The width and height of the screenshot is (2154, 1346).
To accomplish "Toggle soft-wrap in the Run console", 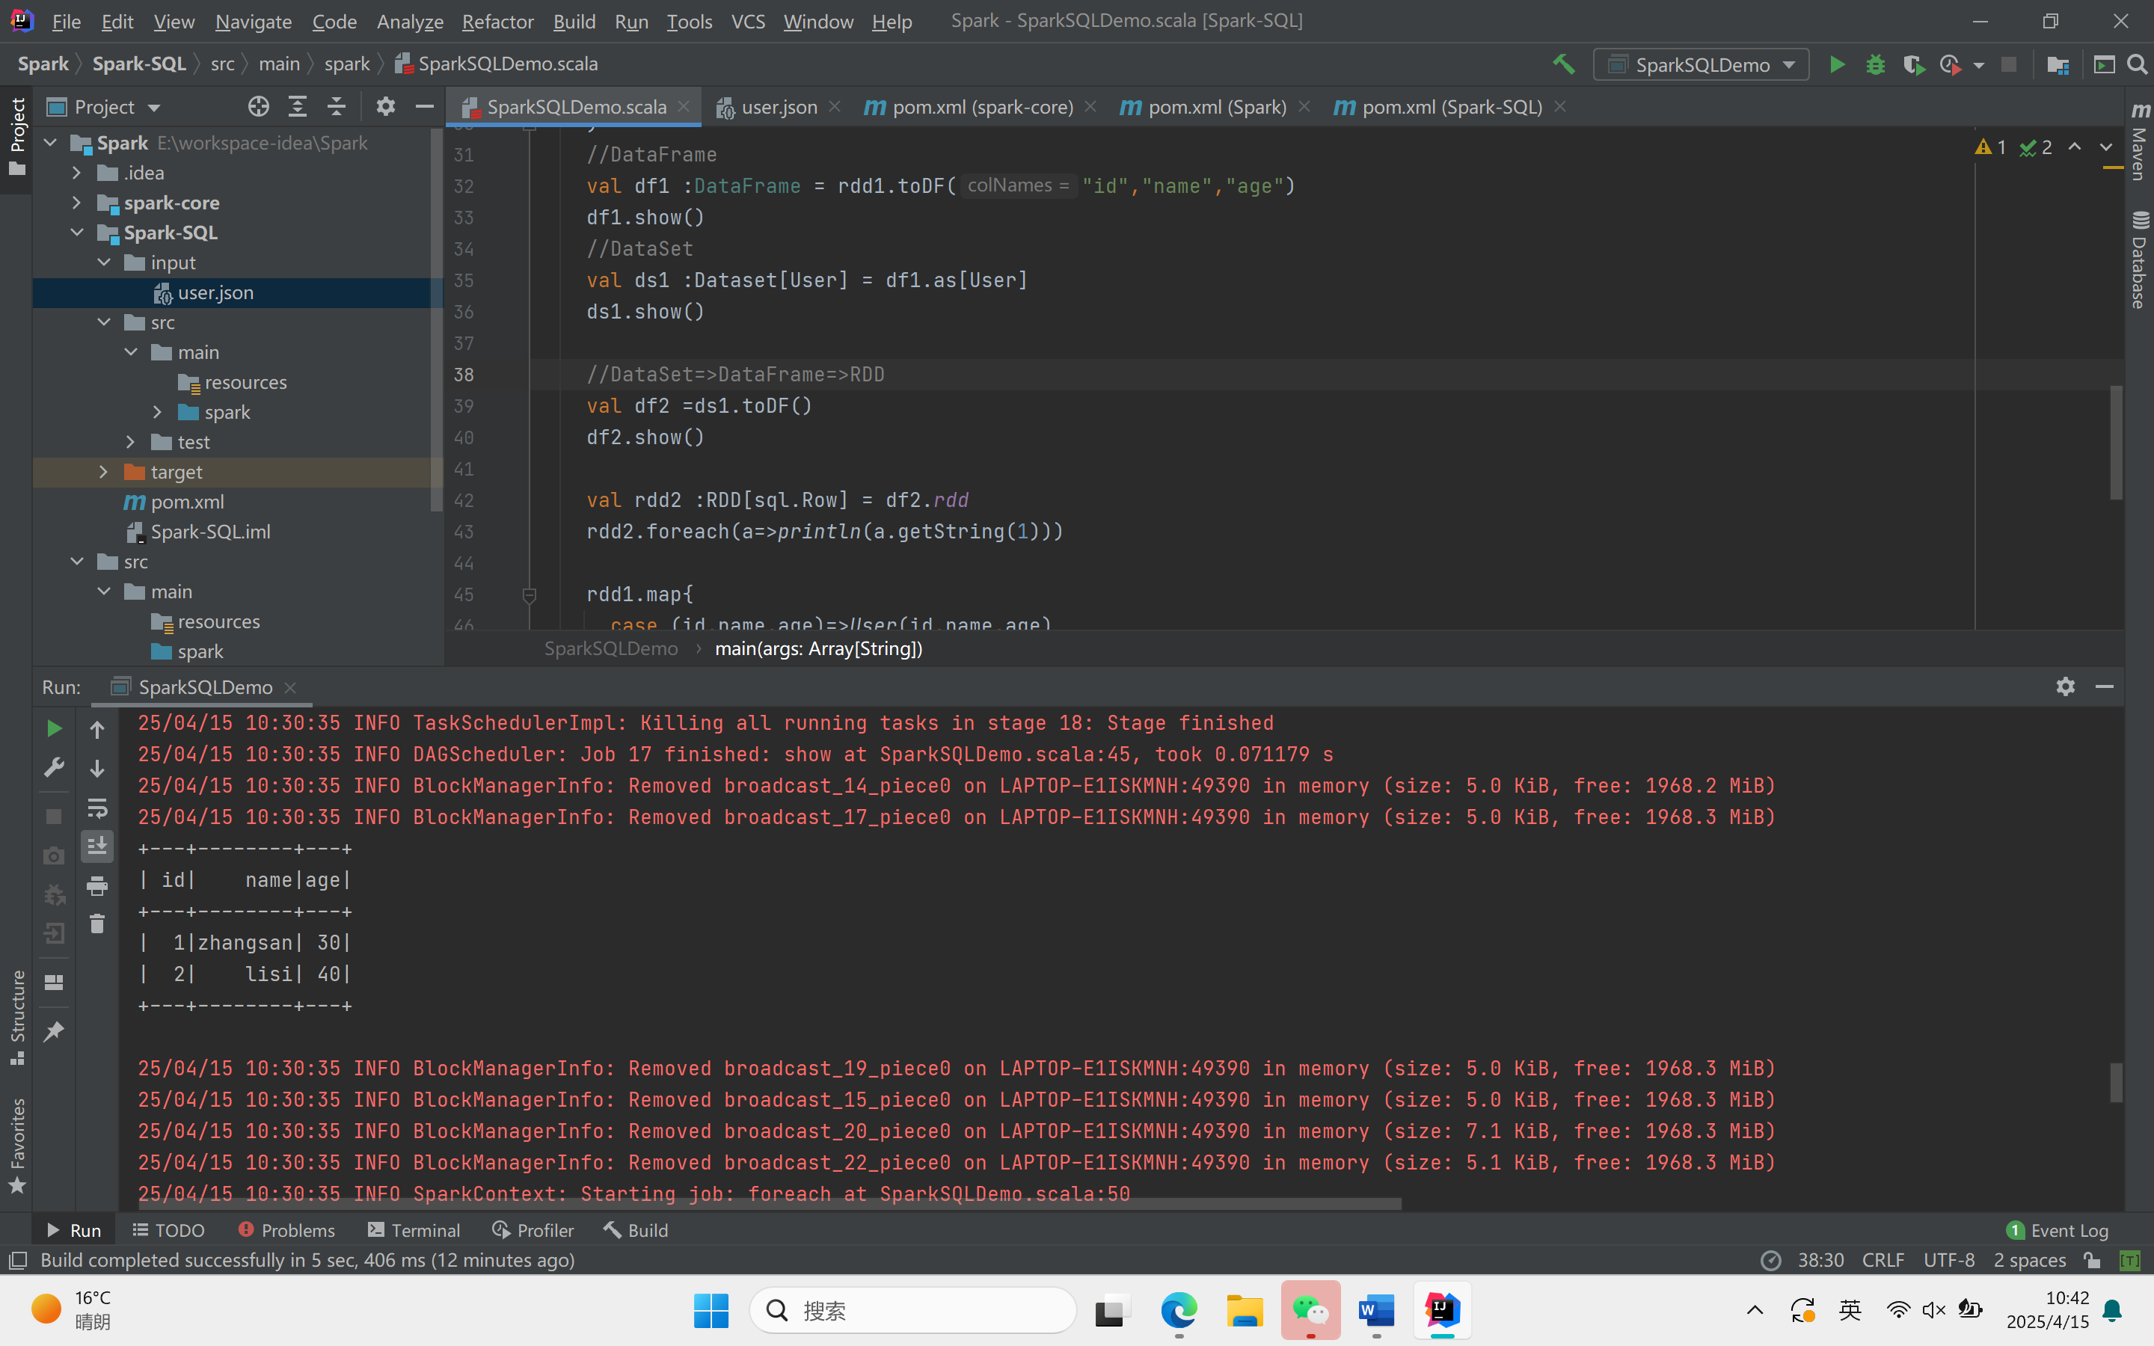I will click(x=97, y=808).
